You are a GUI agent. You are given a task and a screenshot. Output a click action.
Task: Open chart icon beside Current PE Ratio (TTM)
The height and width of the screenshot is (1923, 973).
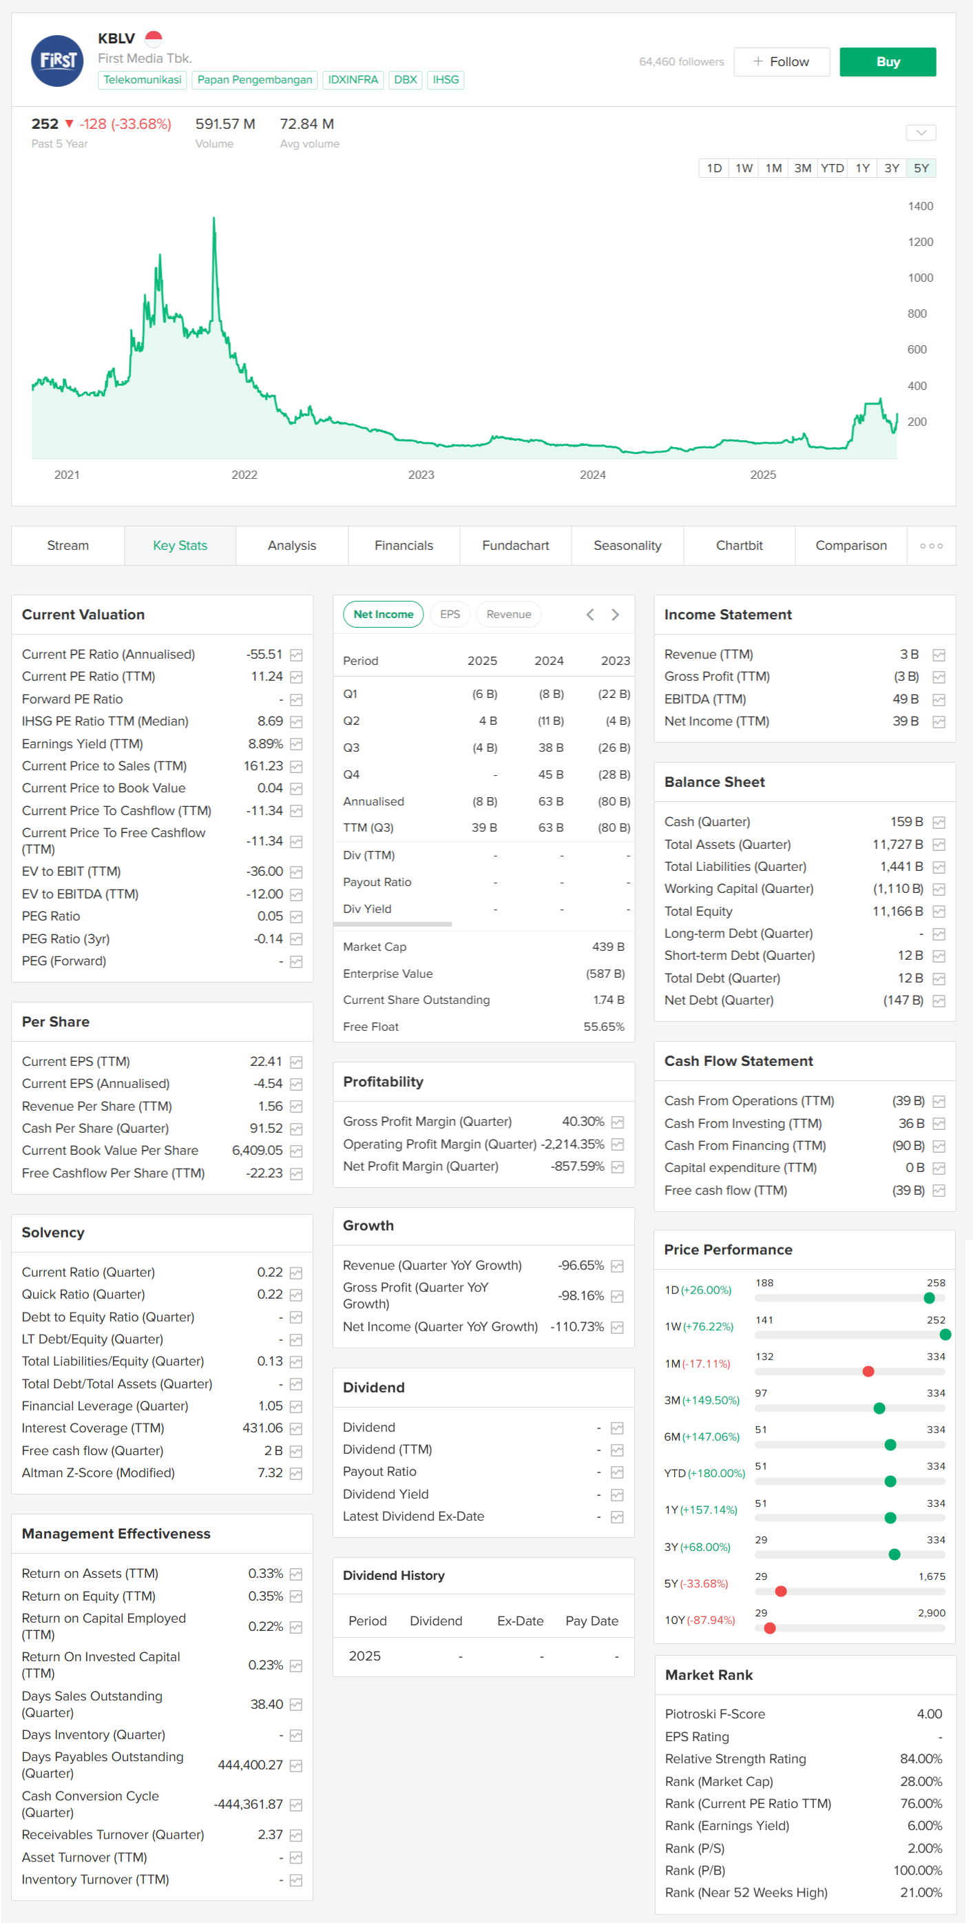pyautogui.click(x=296, y=677)
